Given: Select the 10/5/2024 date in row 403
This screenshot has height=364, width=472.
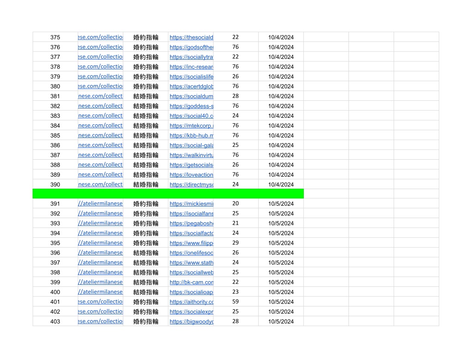Looking at the screenshot, I should [x=281, y=321].
